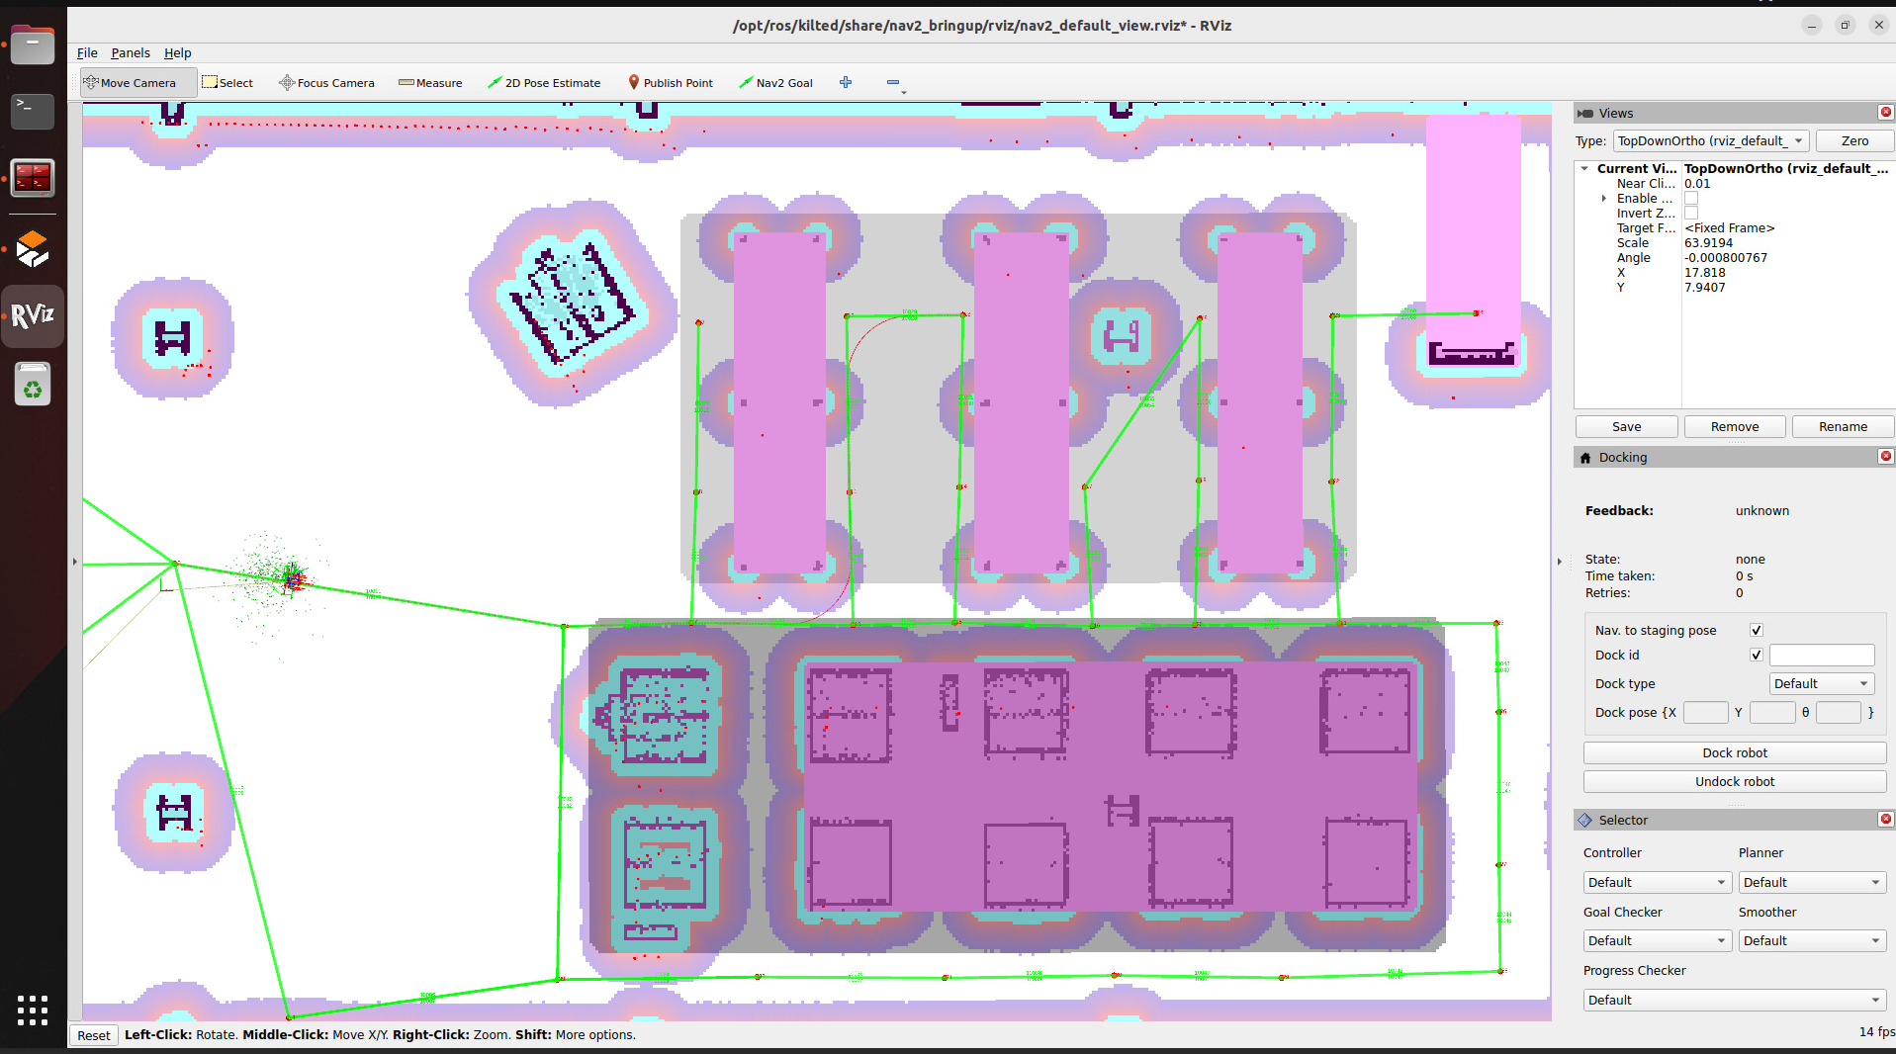
Task: Click the Dock pose X input field
Action: [1705, 713]
